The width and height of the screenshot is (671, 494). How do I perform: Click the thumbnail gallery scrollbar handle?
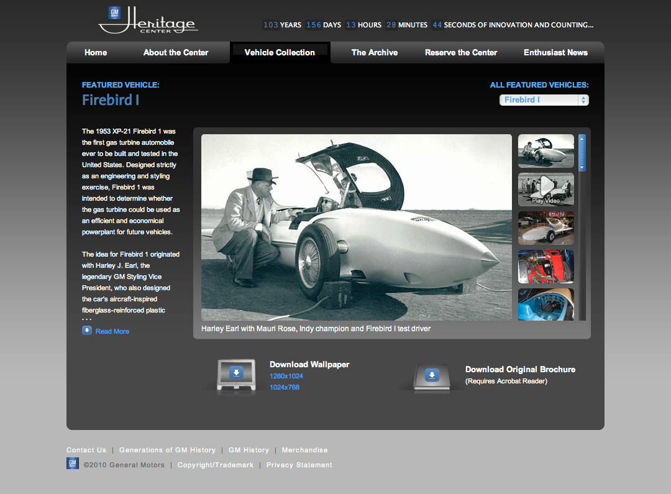click(582, 152)
